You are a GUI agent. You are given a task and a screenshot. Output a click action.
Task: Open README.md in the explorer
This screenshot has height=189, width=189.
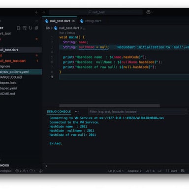point(21,94)
